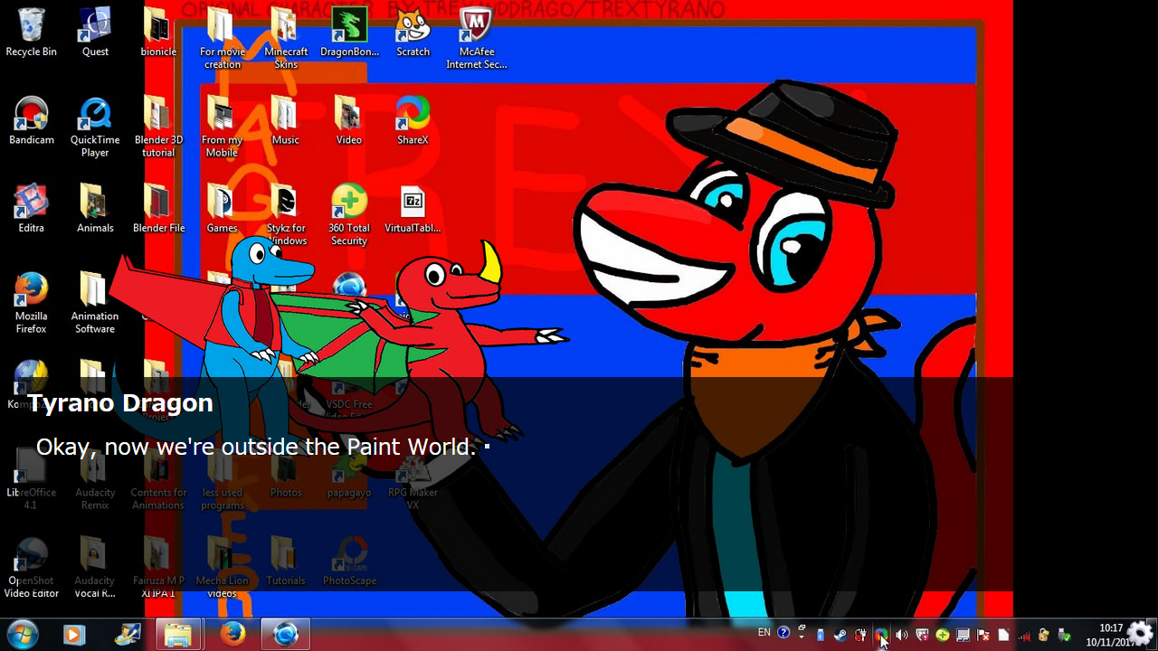Open the Blender File folder
1158x651 pixels.
(x=158, y=209)
